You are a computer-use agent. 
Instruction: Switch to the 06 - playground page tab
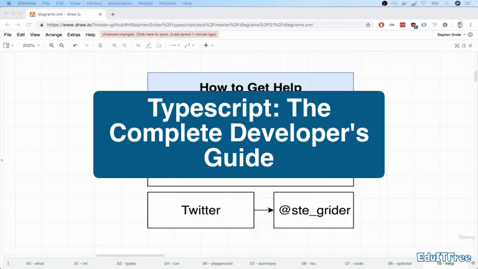217,263
